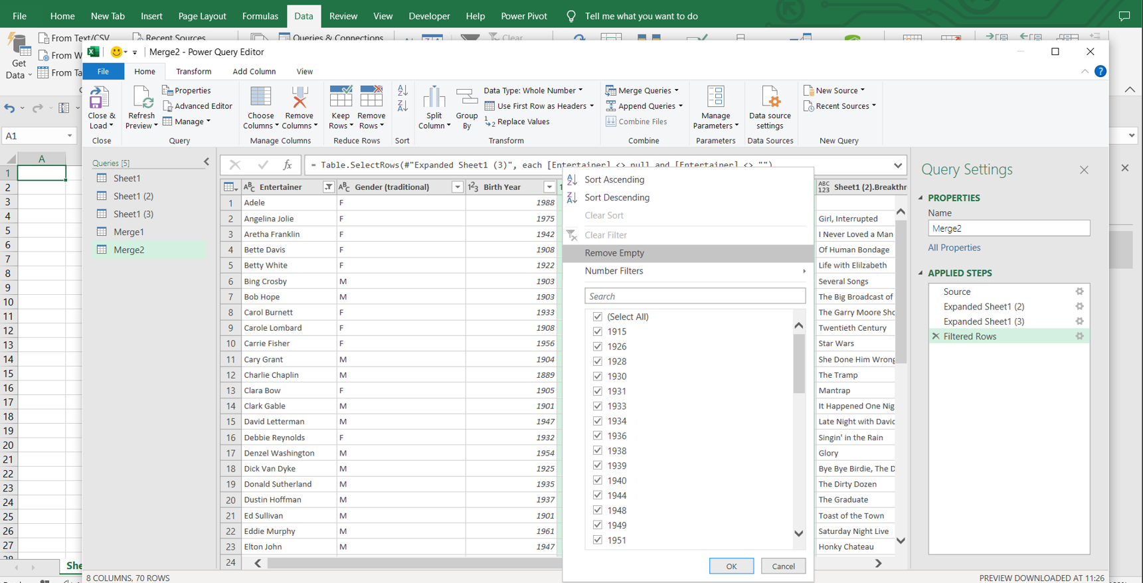Screen dimensions: 1143x583
Task: Uncheck the 1915 filter value
Action: pyautogui.click(x=598, y=331)
